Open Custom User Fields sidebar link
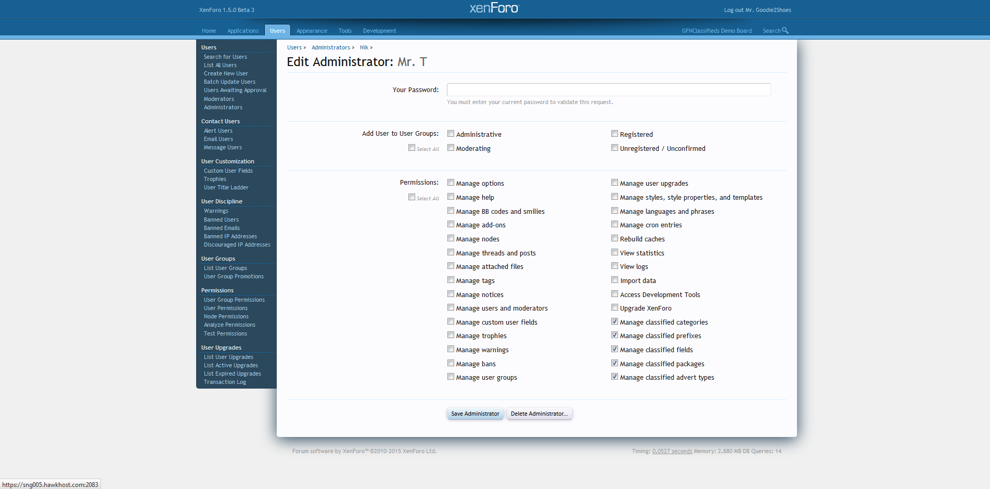Viewport: 990px width, 489px height. click(228, 171)
